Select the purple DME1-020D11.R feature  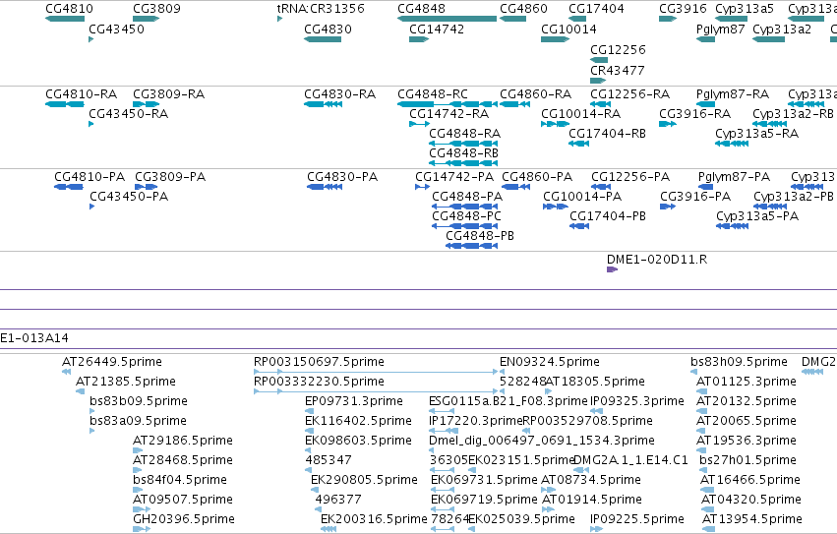pos(613,269)
